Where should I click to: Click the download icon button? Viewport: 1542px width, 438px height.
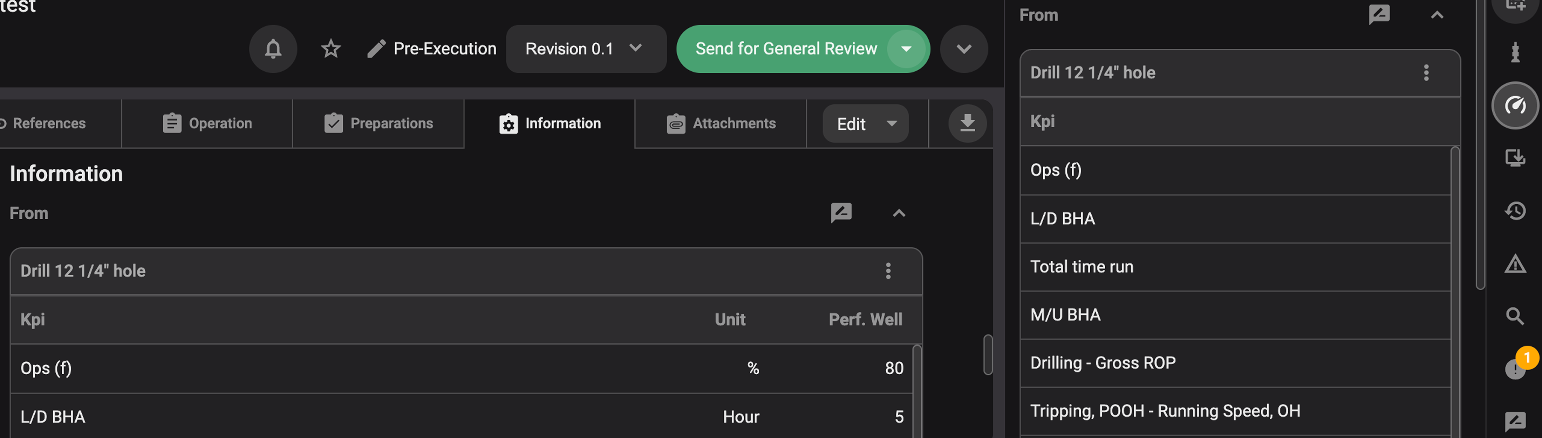pyautogui.click(x=967, y=123)
